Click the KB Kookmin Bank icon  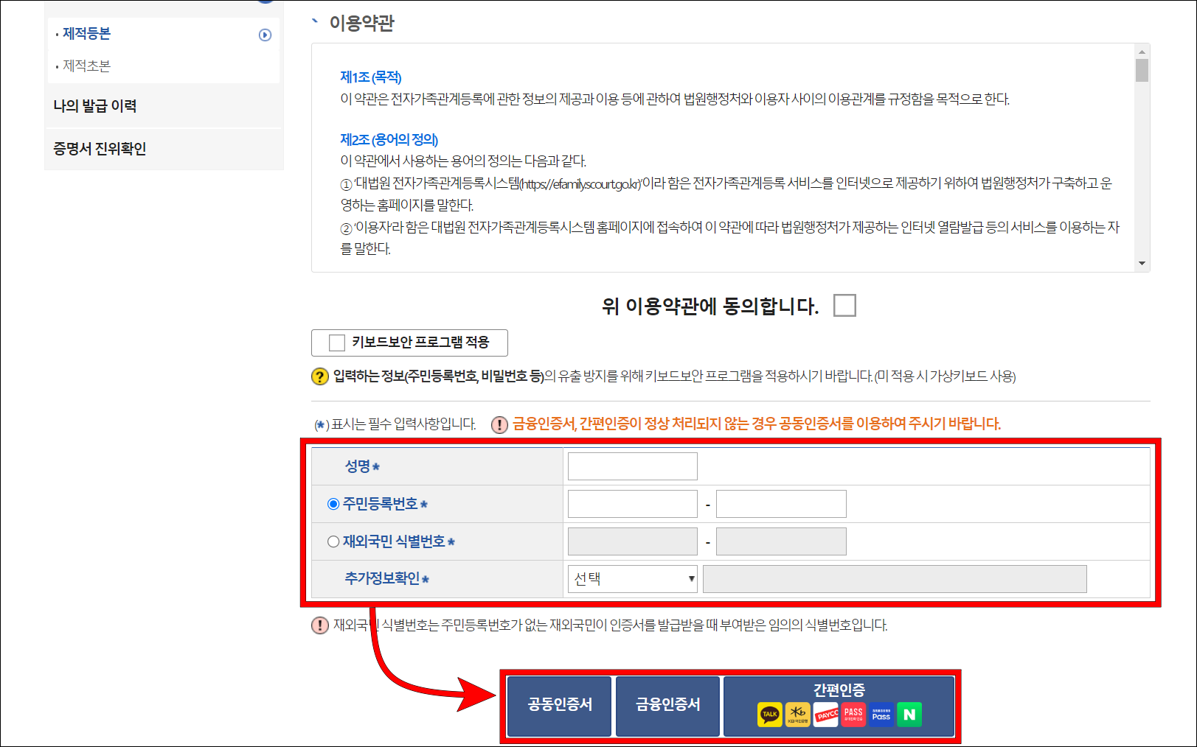(x=797, y=715)
